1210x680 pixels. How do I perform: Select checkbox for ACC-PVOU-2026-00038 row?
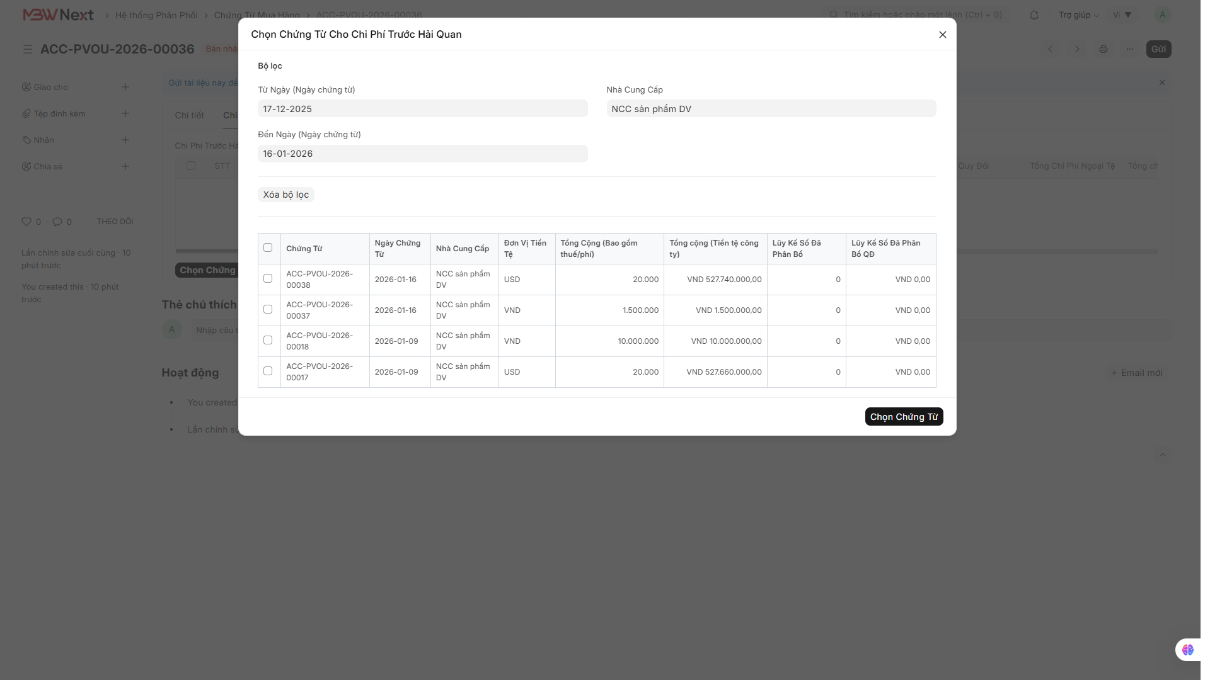tap(268, 279)
